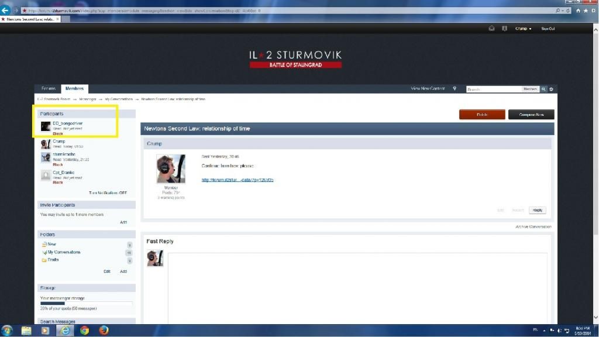Image resolution: width=599 pixels, height=337 pixels.
Task: Select the Members tab
Action: click(74, 88)
